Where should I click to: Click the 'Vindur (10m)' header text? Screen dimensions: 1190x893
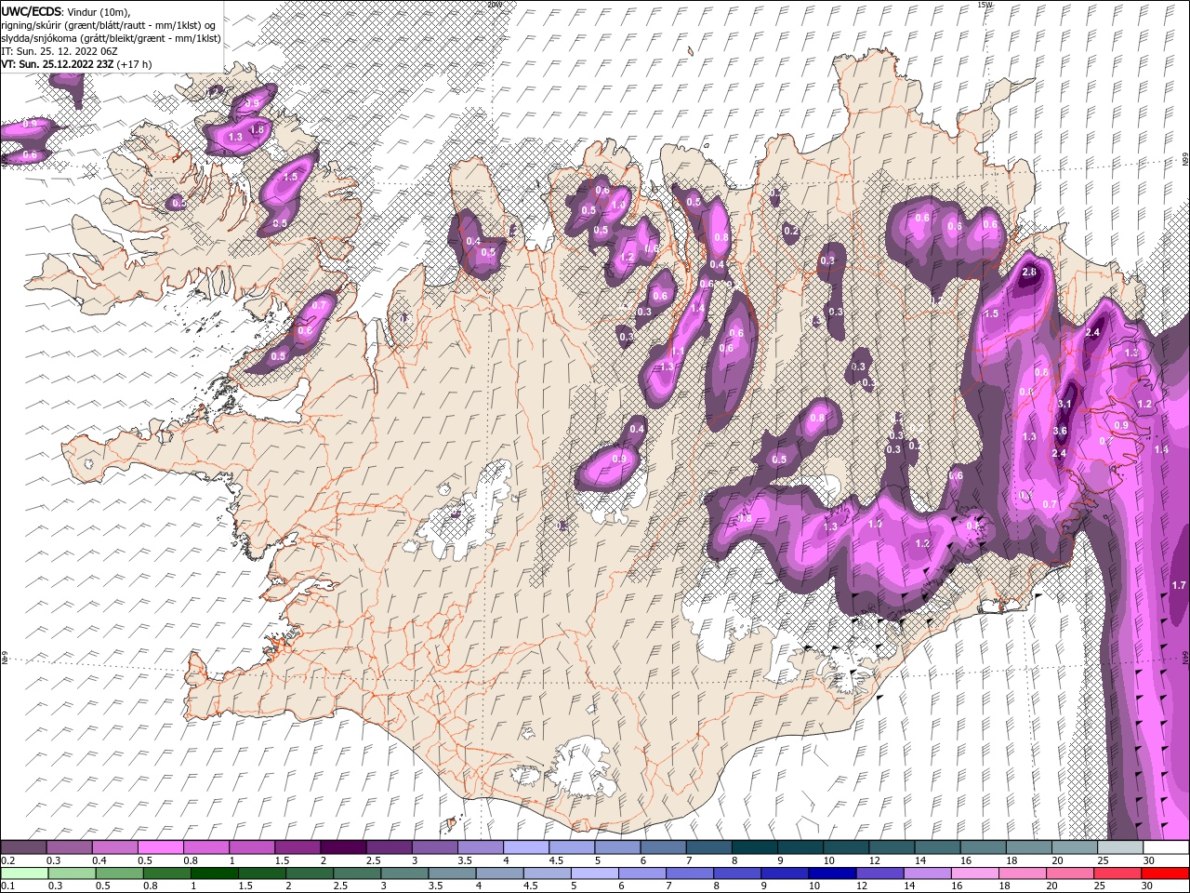coord(99,11)
